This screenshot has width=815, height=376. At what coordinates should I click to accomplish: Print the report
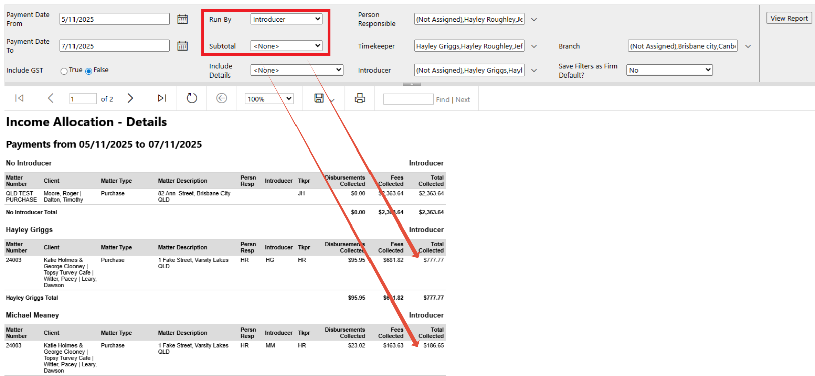coord(360,98)
